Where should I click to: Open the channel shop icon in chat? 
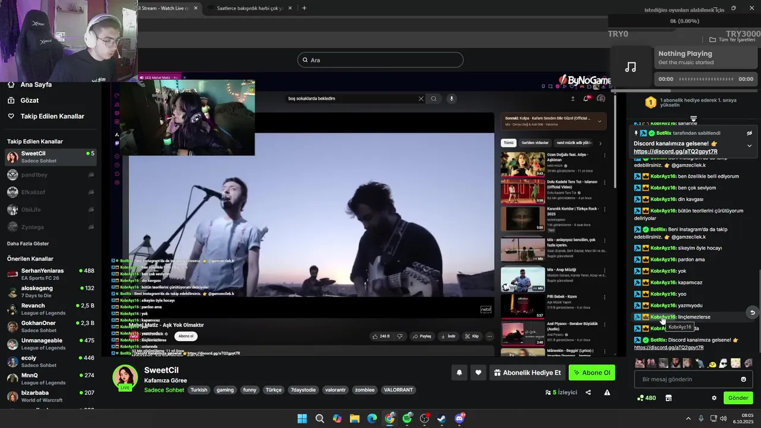(668, 398)
